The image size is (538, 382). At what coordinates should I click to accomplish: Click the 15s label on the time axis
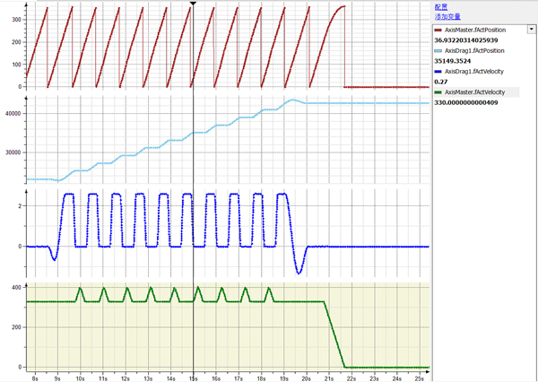193,378
